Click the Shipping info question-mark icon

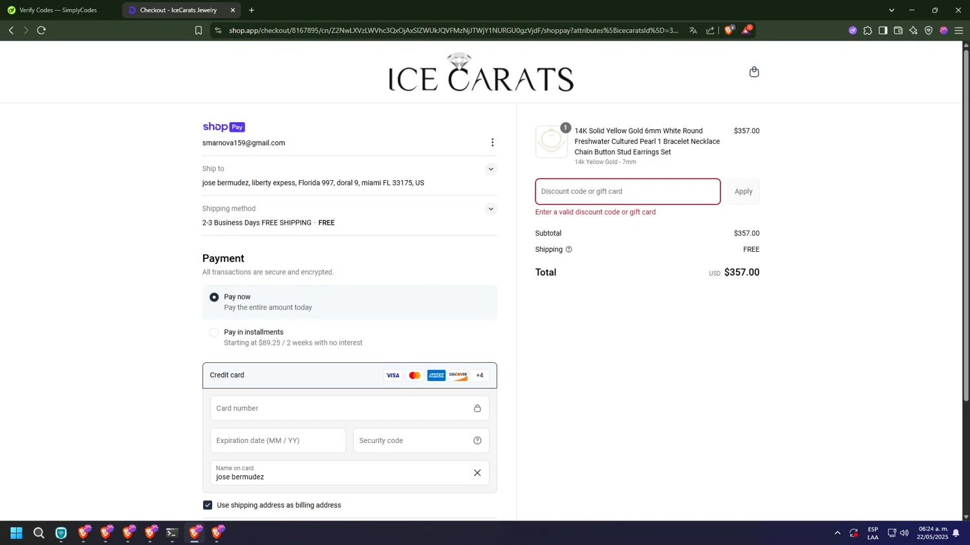(569, 249)
